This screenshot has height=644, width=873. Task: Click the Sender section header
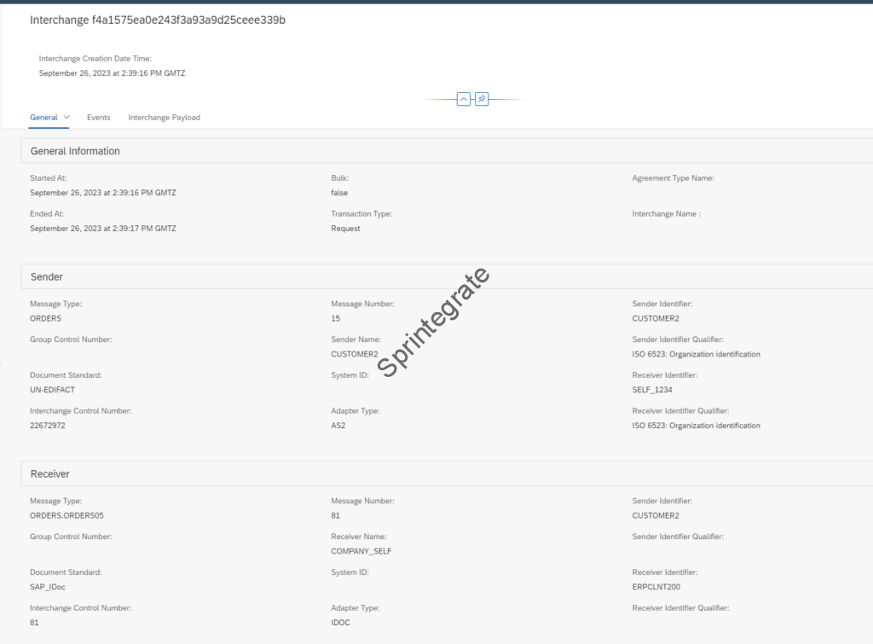(47, 277)
